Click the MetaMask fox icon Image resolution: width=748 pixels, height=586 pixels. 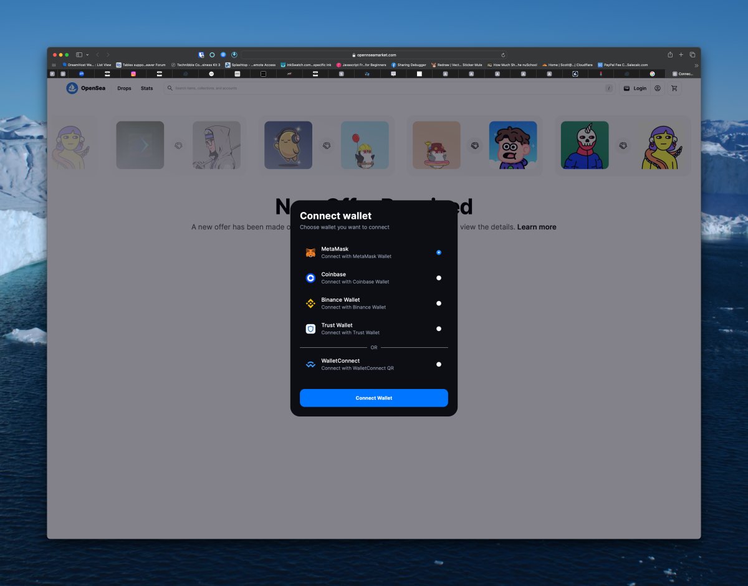tap(310, 252)
